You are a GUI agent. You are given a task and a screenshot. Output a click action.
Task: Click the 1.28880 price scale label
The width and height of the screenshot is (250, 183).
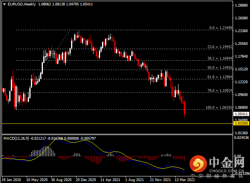point(241,5)
